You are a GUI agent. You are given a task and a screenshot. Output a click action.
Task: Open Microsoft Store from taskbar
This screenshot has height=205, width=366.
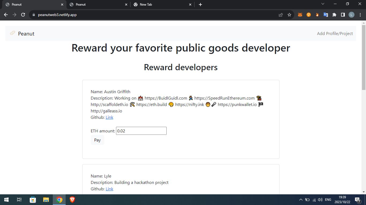click(x=33, y=200)
